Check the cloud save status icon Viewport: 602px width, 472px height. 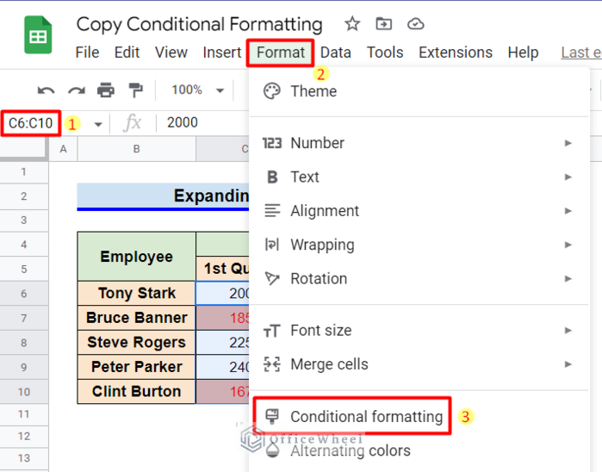point(416,24)
